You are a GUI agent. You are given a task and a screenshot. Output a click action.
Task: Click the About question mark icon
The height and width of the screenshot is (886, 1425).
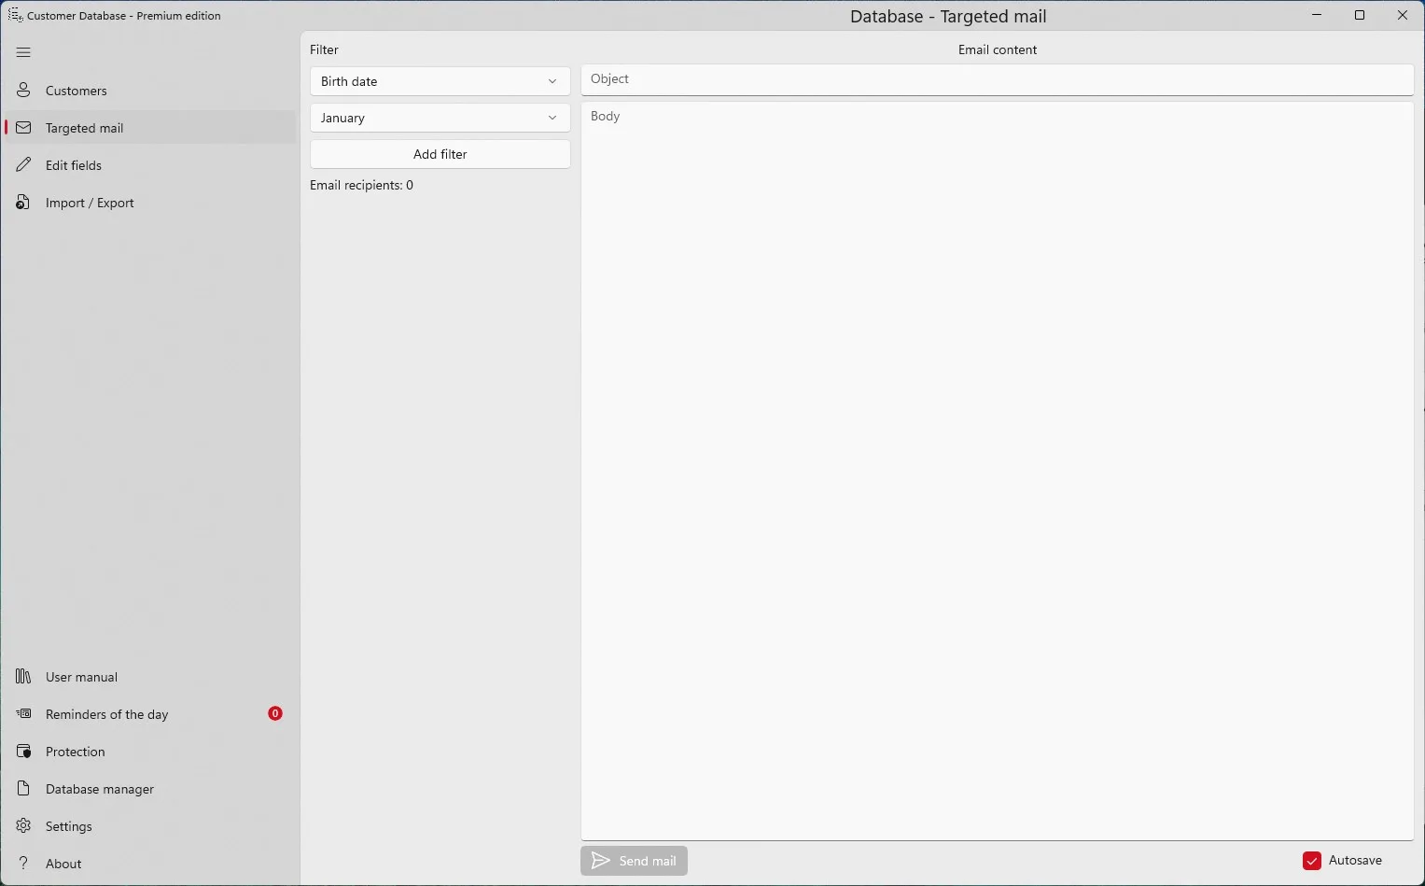[x=23, y=864]
